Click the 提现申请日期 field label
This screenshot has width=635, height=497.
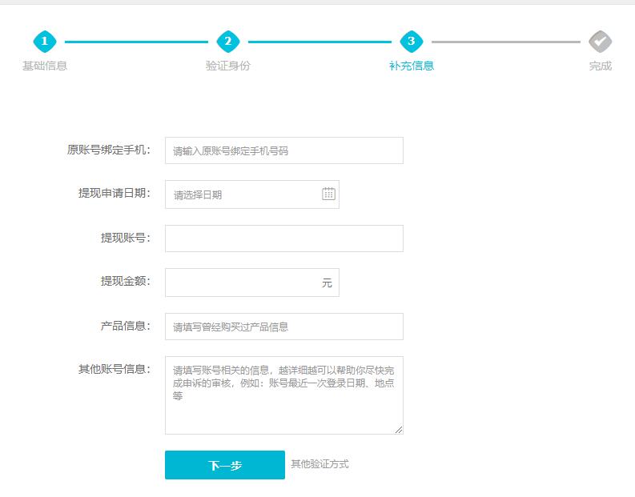tap(114, 194)
